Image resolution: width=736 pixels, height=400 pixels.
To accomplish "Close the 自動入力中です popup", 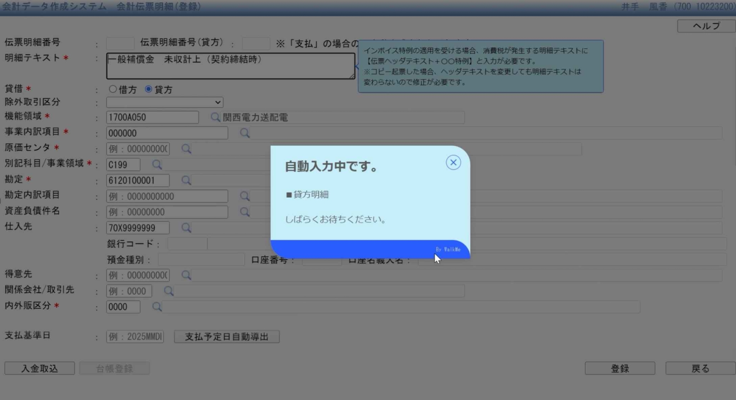I will (x=453, y=163).
